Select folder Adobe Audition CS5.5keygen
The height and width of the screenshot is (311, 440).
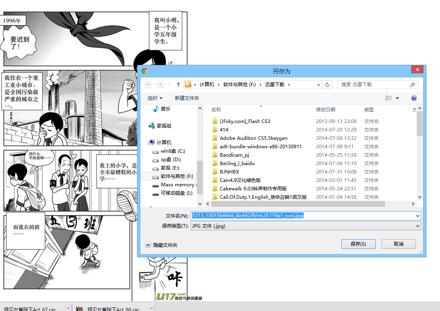point(250,138)
